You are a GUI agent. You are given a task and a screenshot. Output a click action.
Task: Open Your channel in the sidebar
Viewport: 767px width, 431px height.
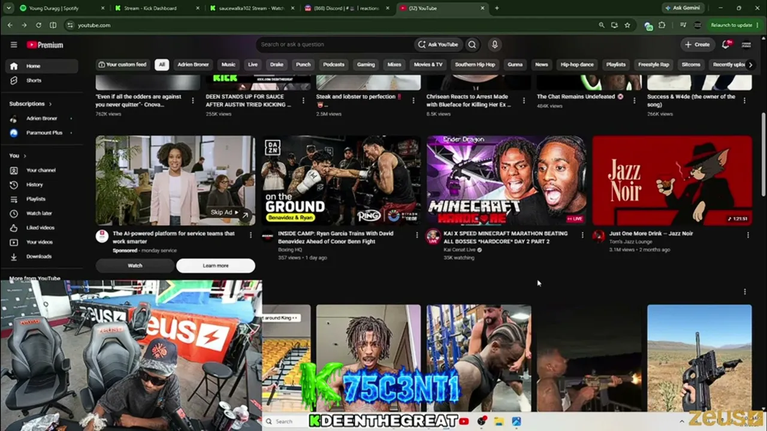(x=41, y=170)
